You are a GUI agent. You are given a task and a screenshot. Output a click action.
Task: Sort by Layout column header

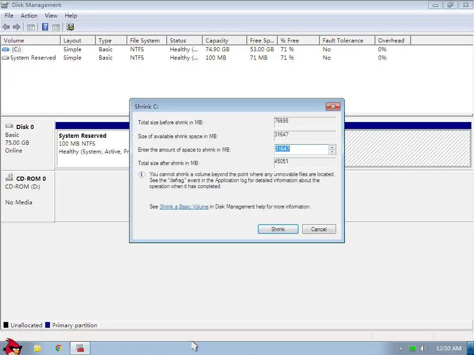pyautogui.click(x=78, y=41)
